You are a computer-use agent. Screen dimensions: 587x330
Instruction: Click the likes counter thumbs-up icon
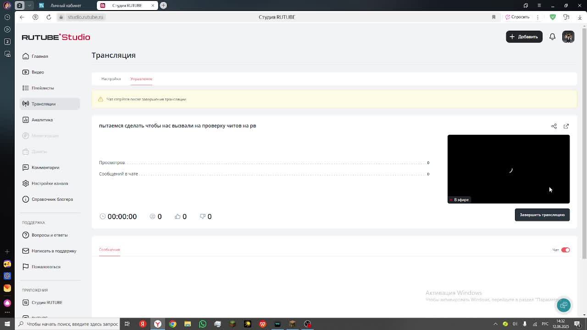(177, 216)
